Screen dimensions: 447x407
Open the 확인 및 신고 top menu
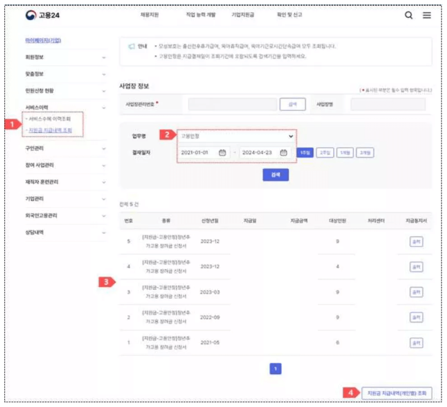coord(289,15)
